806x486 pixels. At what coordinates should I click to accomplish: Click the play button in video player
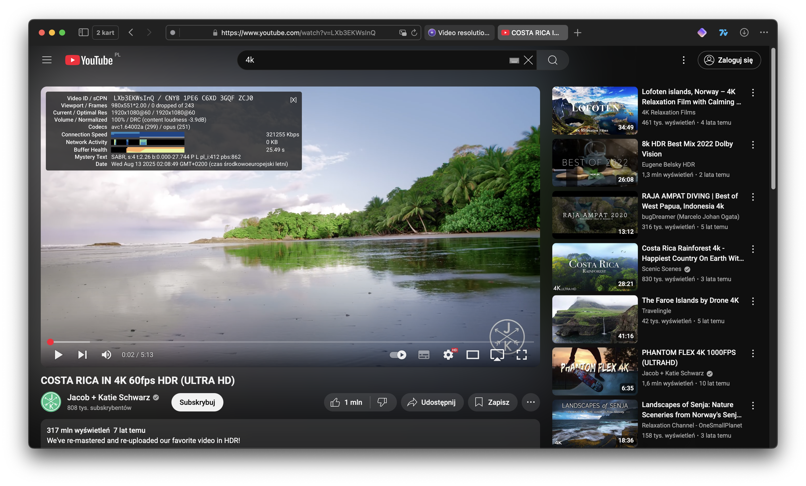(x=58, y=355)
